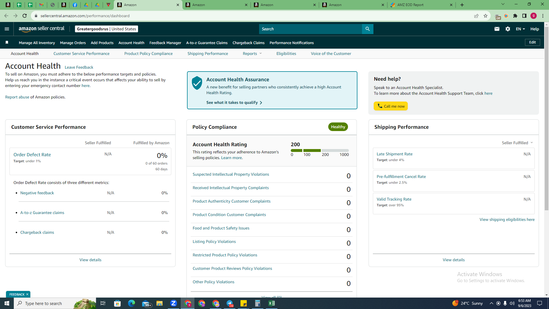Open the settings gear icon

[x=508, y=29]
